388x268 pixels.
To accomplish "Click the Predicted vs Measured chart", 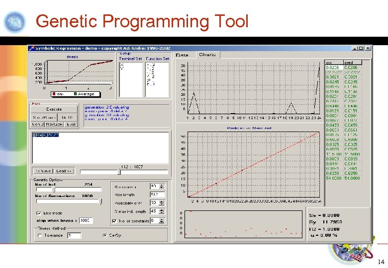I will coord(254,164).
